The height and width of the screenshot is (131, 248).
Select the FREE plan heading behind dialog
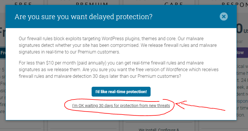(23, 4)
